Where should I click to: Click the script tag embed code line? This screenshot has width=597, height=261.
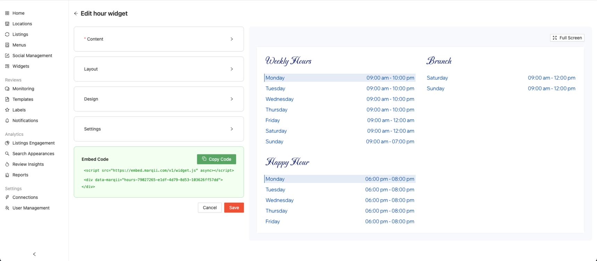159,171
